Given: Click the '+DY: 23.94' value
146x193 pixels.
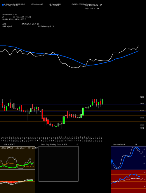Looking at the screenshot, I should pyautogui.click(x=20, y=148).
